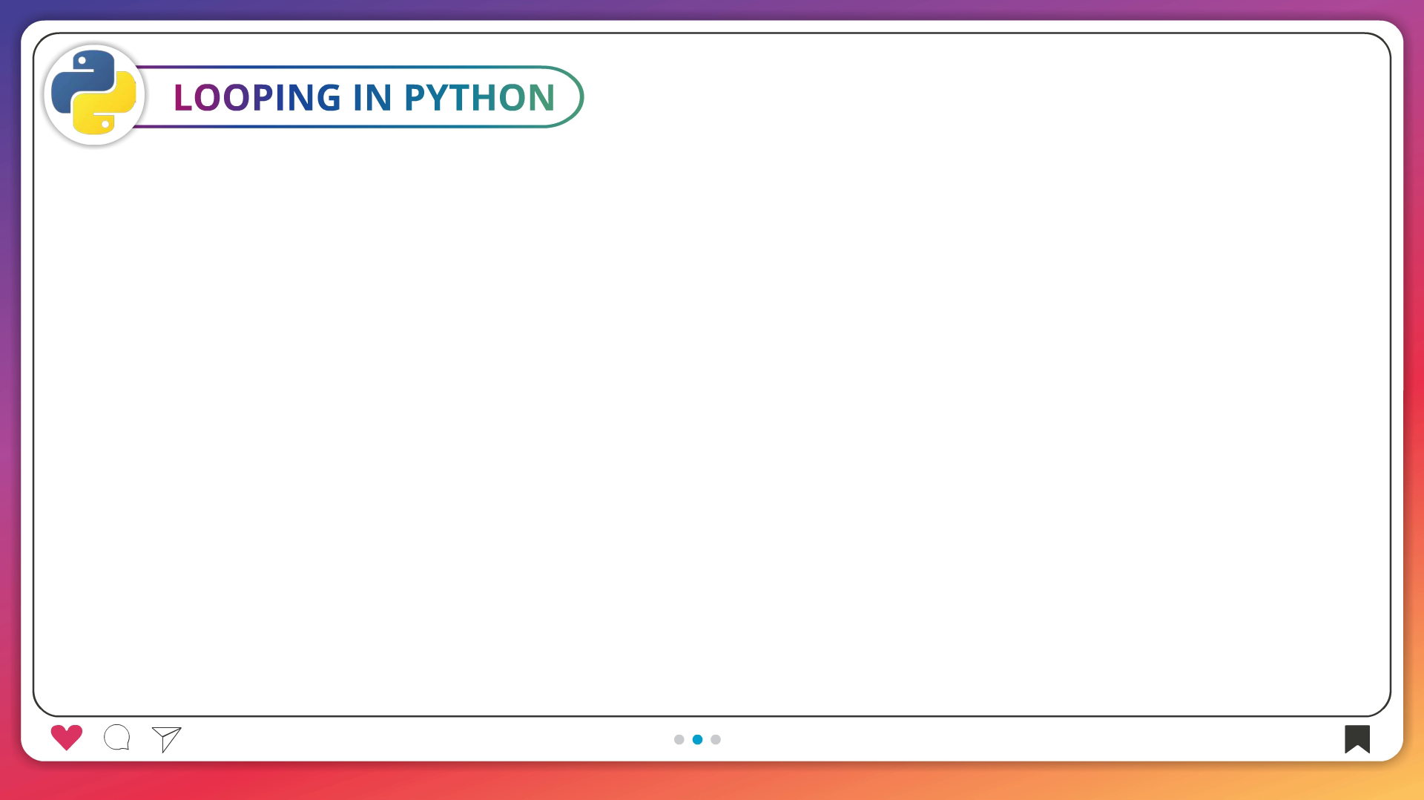
Task: Open comments via the speech bubble icon
Action: [117, 738]
